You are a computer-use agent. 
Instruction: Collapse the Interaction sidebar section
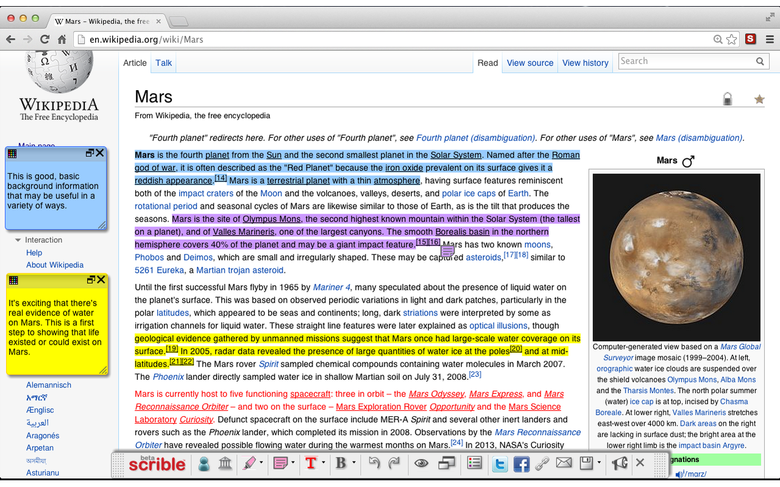18,240
